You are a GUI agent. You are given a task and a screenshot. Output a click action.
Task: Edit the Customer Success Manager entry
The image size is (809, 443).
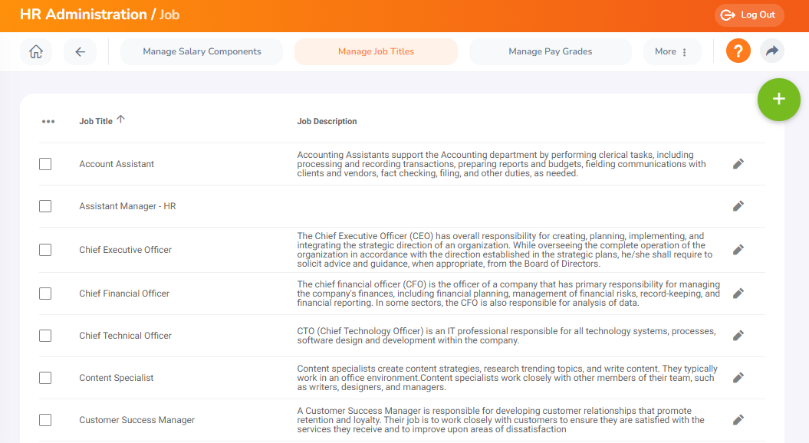(738, 419)
